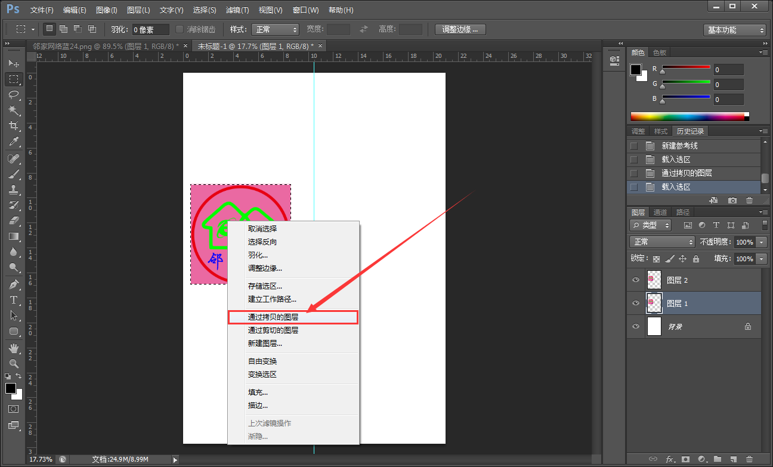Select the Zoom tool
The height and width of the screenshot is (467, 773).
point(14,364)
